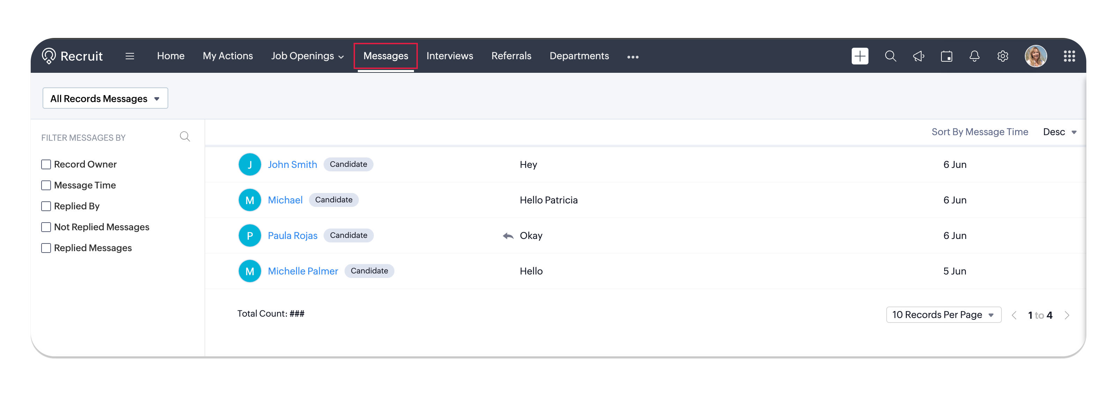Open the settings gear icon
The width and height of the screenshot is (1117, 418).
1003,56
